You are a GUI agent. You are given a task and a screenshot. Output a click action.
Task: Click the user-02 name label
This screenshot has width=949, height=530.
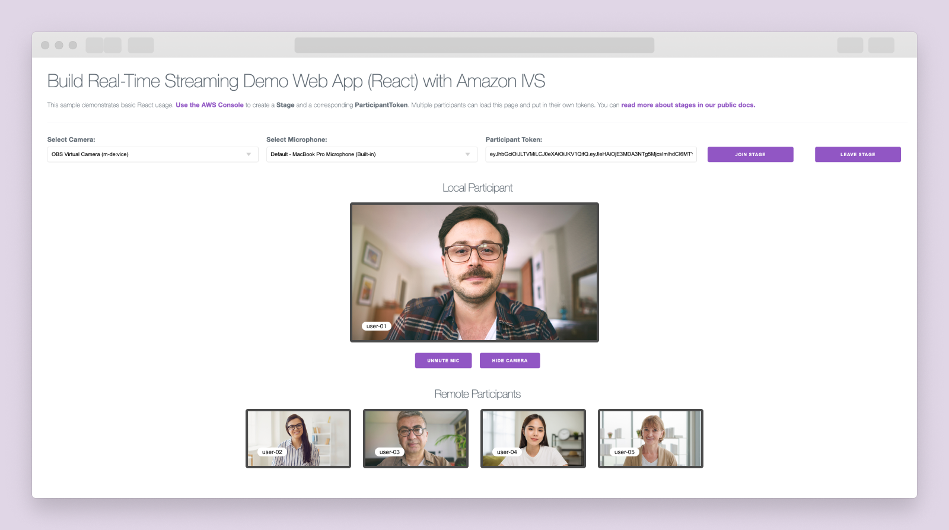[x=272, y=452]
